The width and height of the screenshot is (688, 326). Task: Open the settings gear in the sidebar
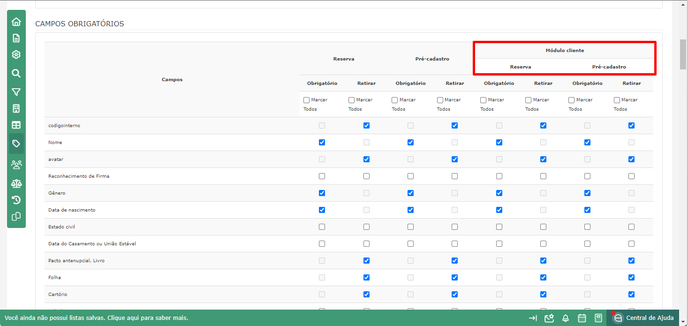click(16, 54)
